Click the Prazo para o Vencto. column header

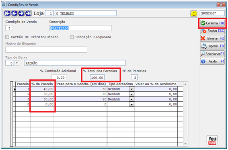coord(80,84)
